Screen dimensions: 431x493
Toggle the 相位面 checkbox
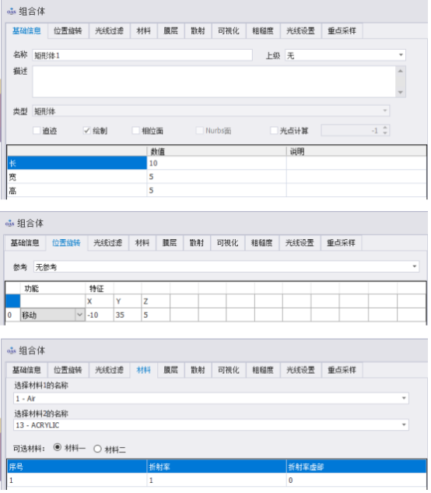135,131
